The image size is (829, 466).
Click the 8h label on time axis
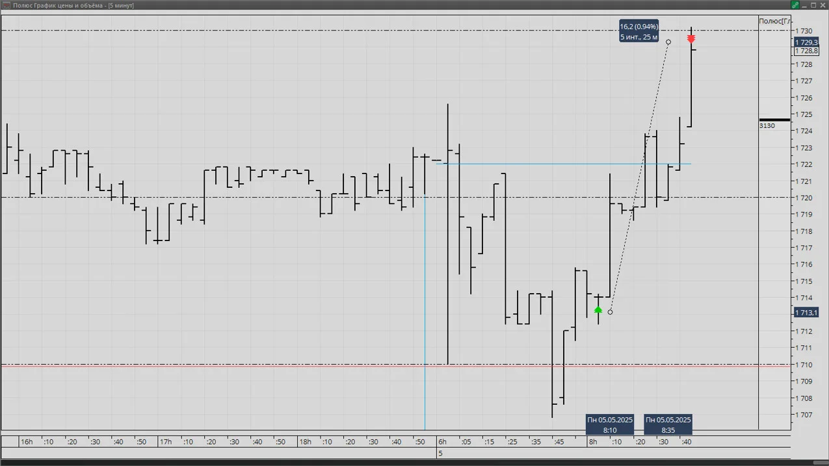pyautogui.click(x=592, y=442)
